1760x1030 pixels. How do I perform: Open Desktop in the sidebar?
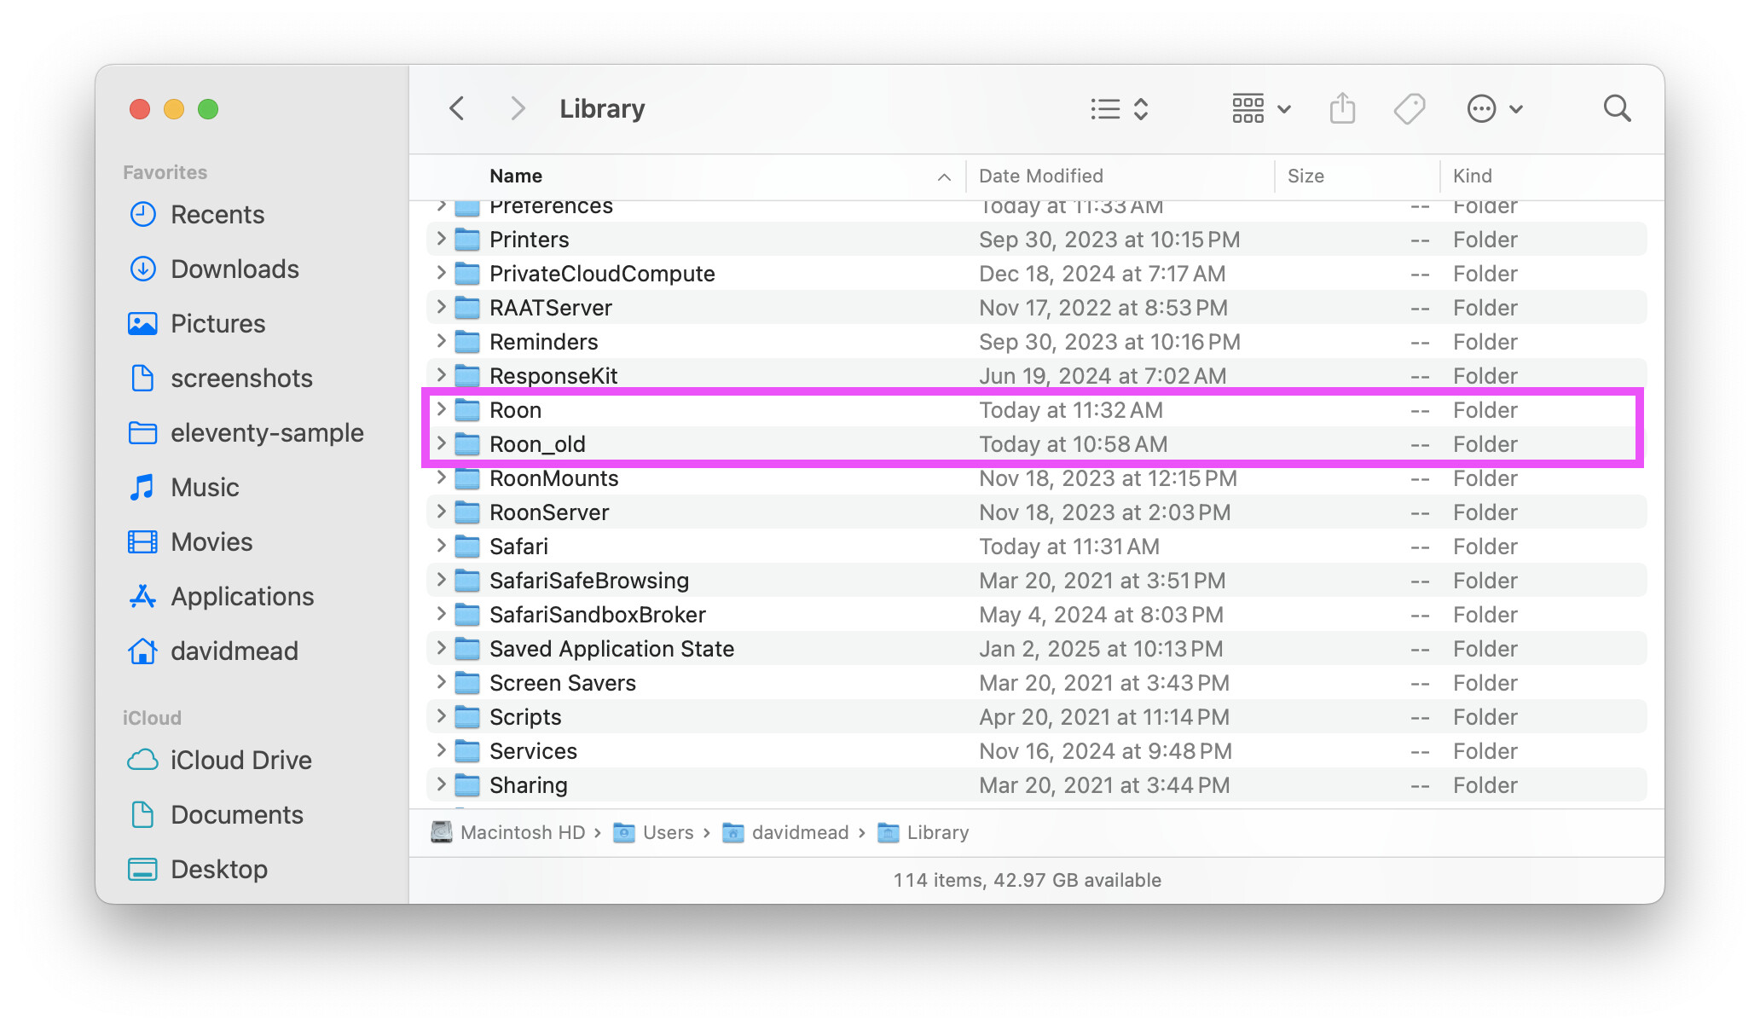(197, 869)
